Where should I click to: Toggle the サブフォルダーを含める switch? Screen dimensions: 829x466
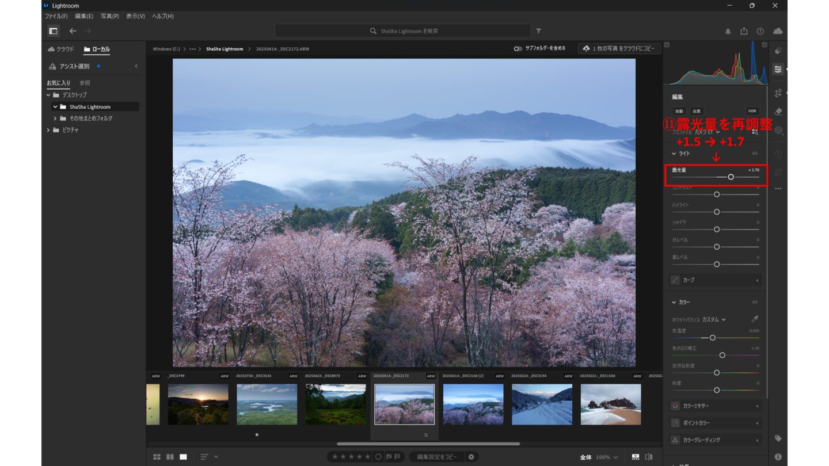(518, 49)
